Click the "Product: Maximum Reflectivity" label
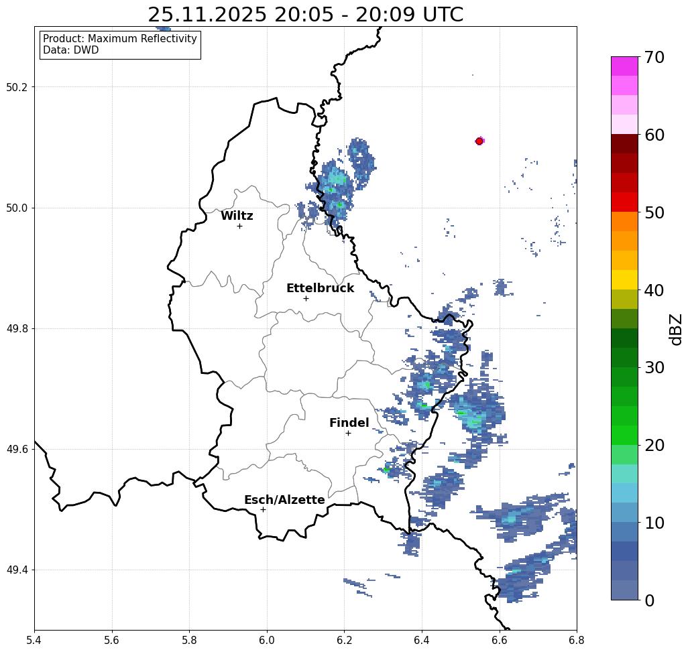This screenshot has height=652, width=690. (119, 39)
